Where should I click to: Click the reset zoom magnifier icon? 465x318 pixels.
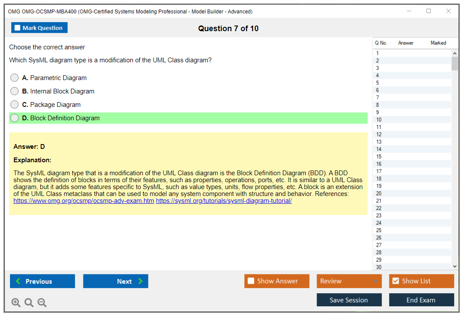point(29,302)
